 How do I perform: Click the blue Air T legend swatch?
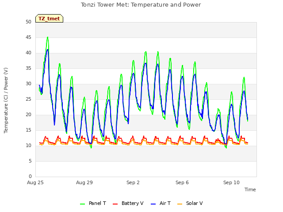click(153, 204)
